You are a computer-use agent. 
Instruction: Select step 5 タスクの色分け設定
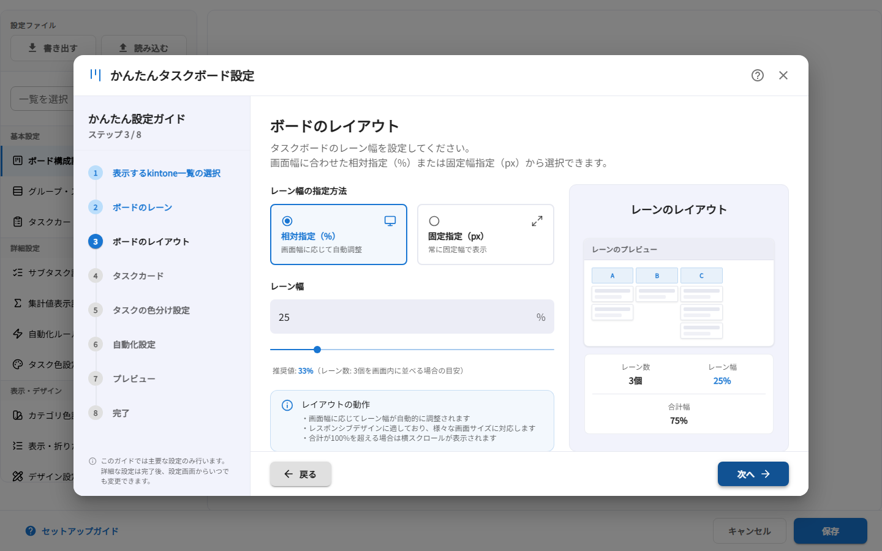coord(162,310)
